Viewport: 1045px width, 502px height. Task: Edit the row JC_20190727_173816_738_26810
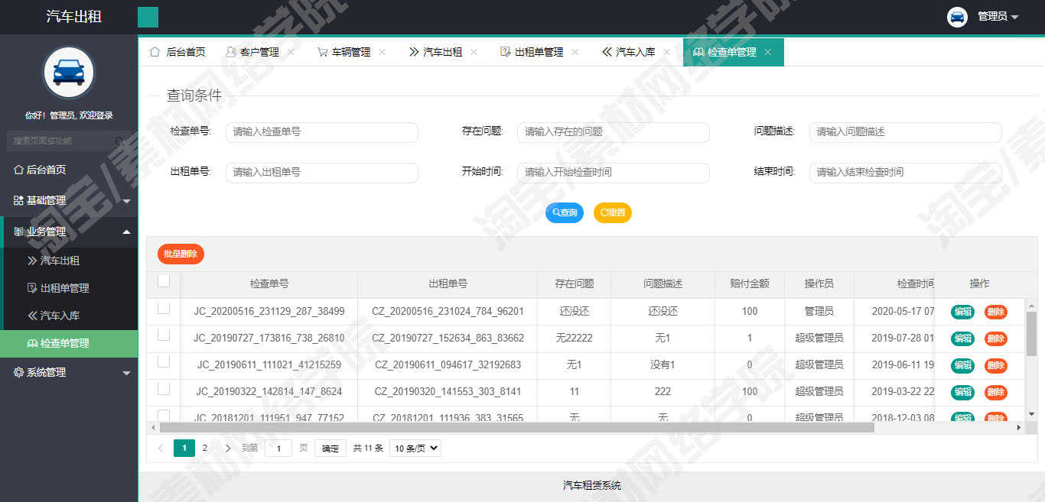point(963,338)
